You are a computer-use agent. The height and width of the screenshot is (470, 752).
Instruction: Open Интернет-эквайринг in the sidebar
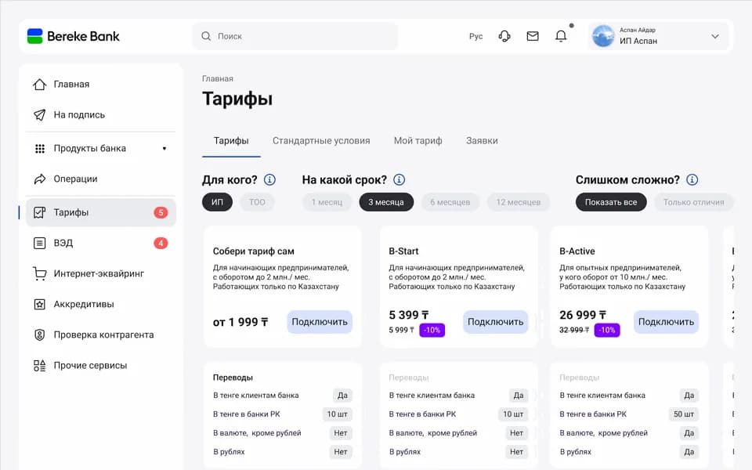99,274
